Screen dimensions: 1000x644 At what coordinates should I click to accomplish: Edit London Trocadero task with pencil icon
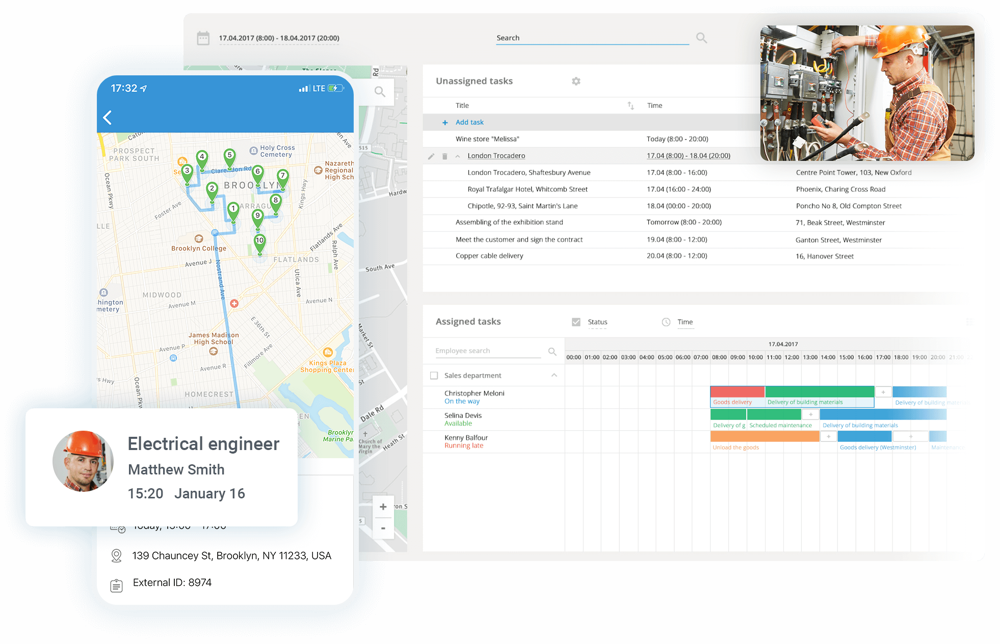pos(431,156)
